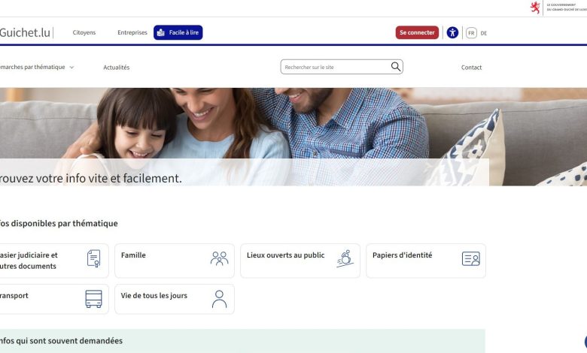
Task: Click the Famille people icon
Action: [x=220, y=258]
